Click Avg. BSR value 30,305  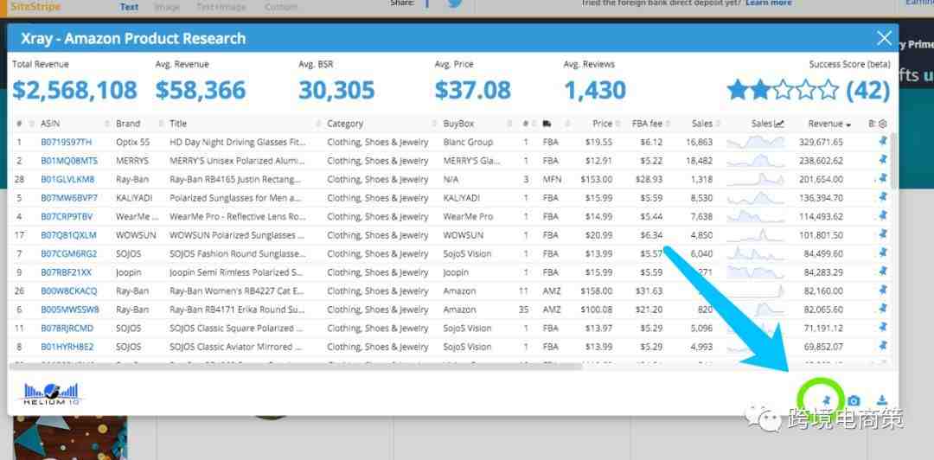click(336, 91)
